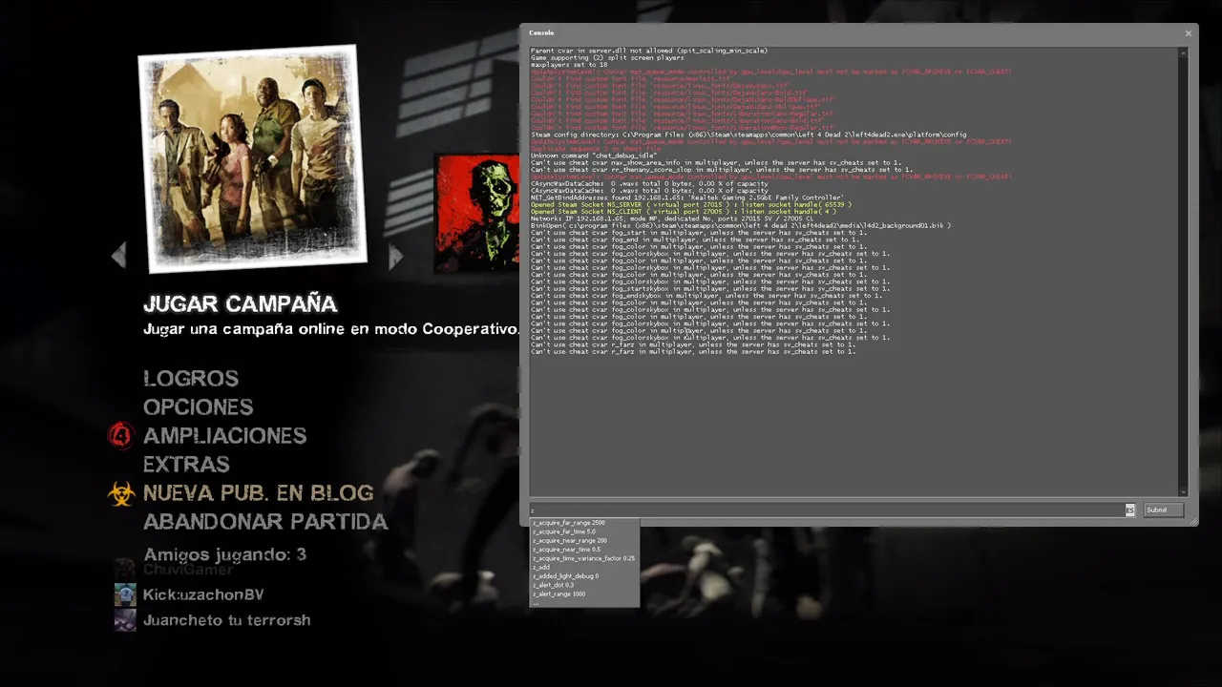Click the Amigos jugando: 3 label

click(x=224, y=554)
